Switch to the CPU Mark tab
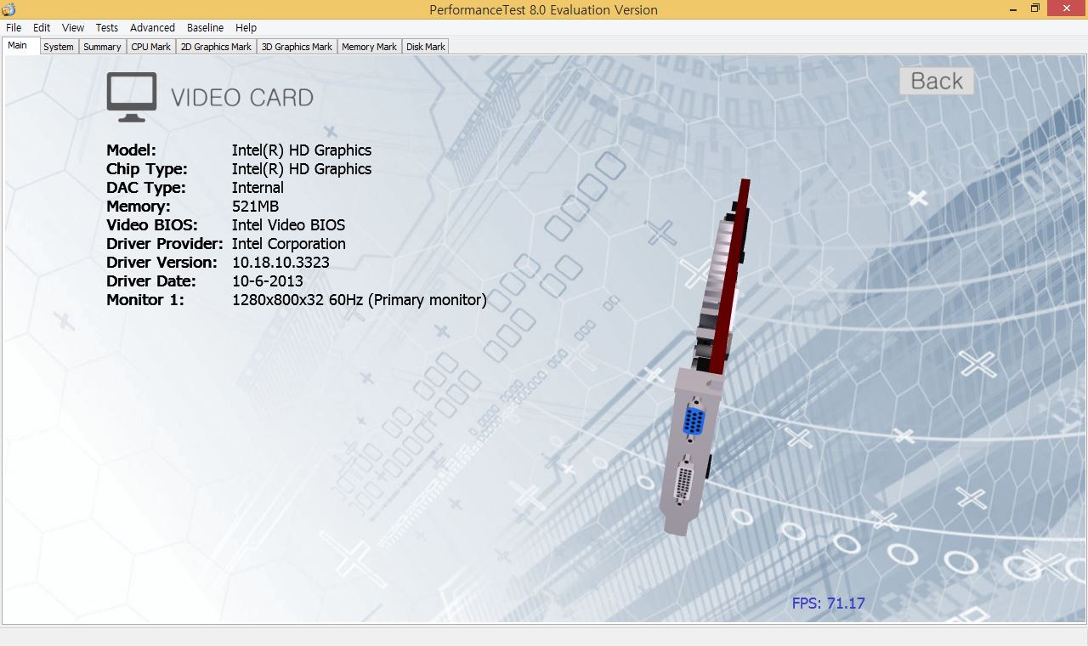1088x646 pixels. 150,47
